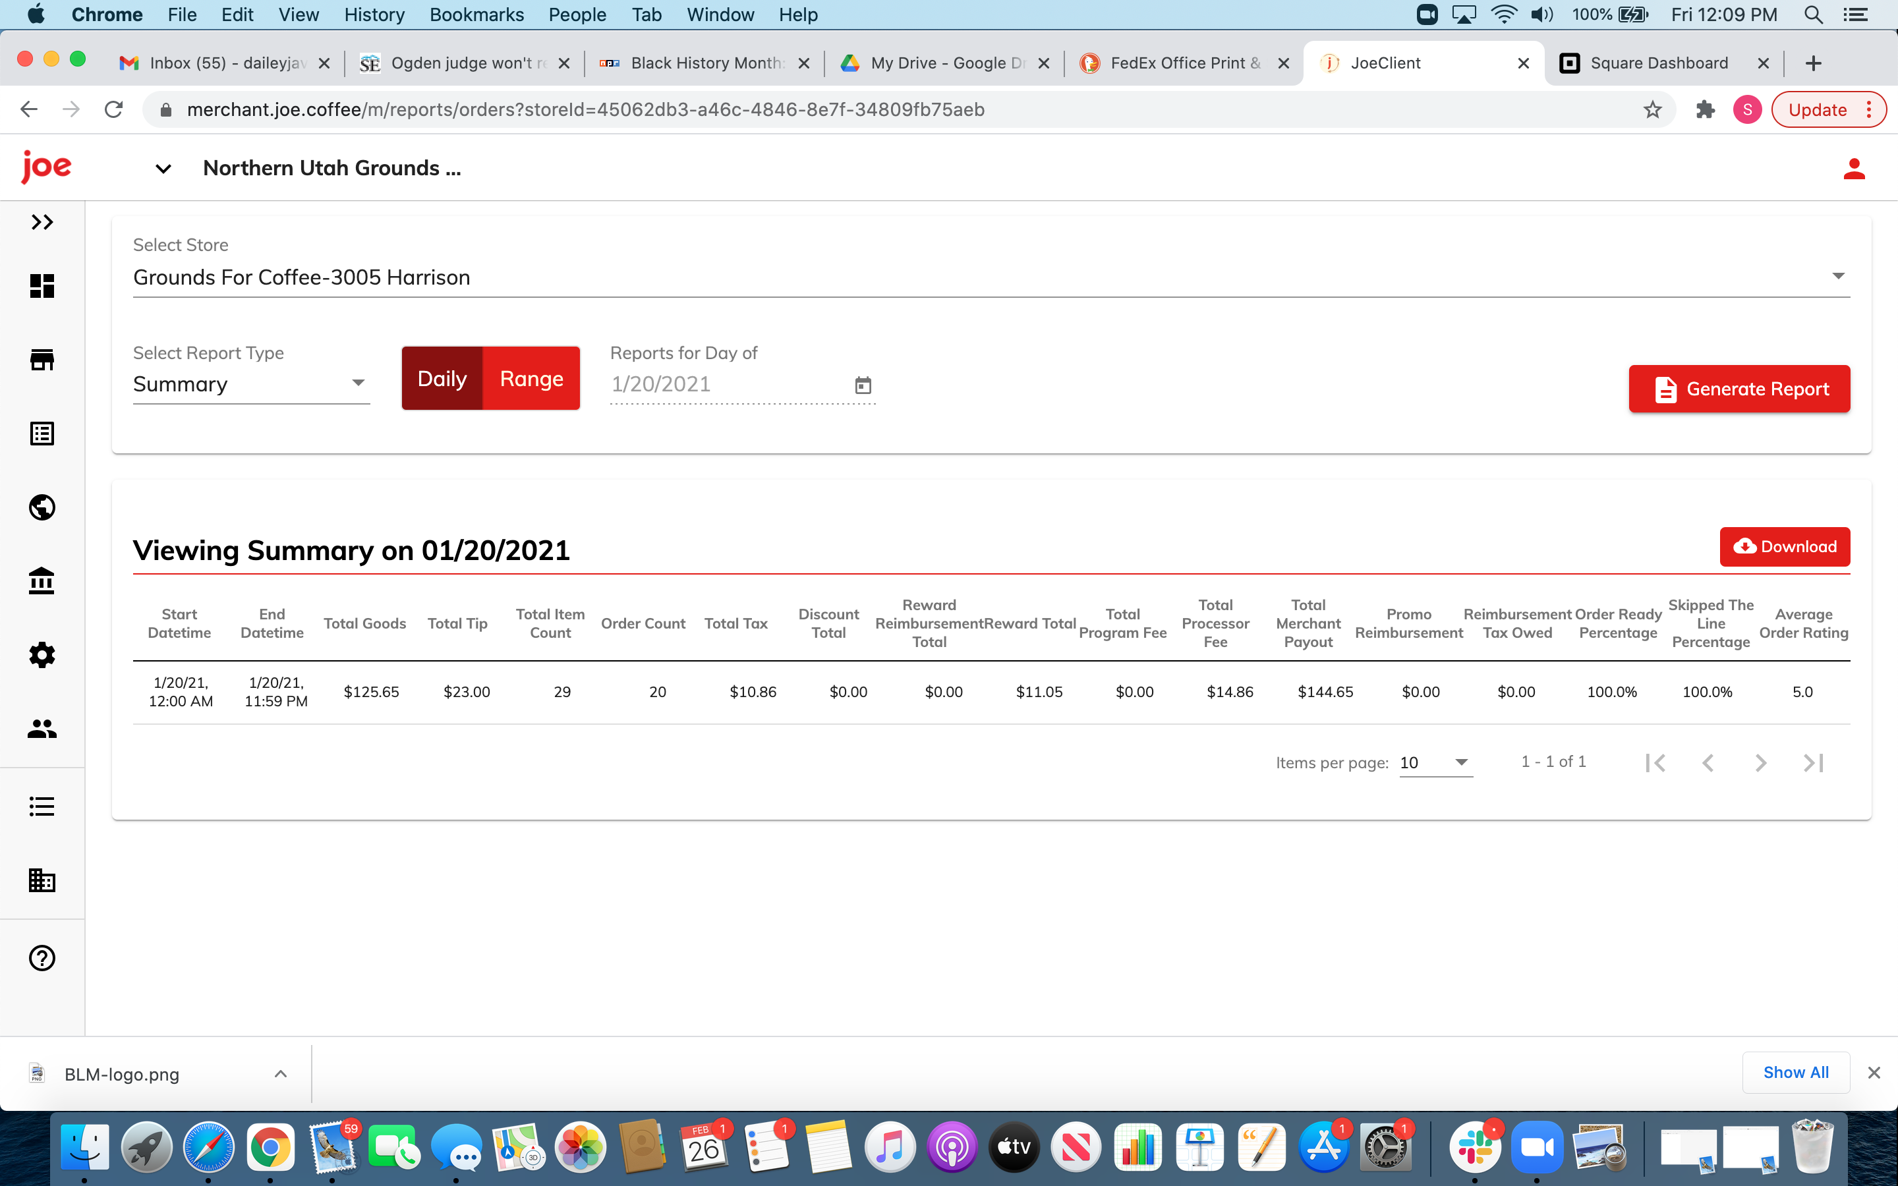Image resolution: width=1898 pixels, height=1186 pixels.
Task: Open Chrome profile avatar S
Action: (1748, 110)
